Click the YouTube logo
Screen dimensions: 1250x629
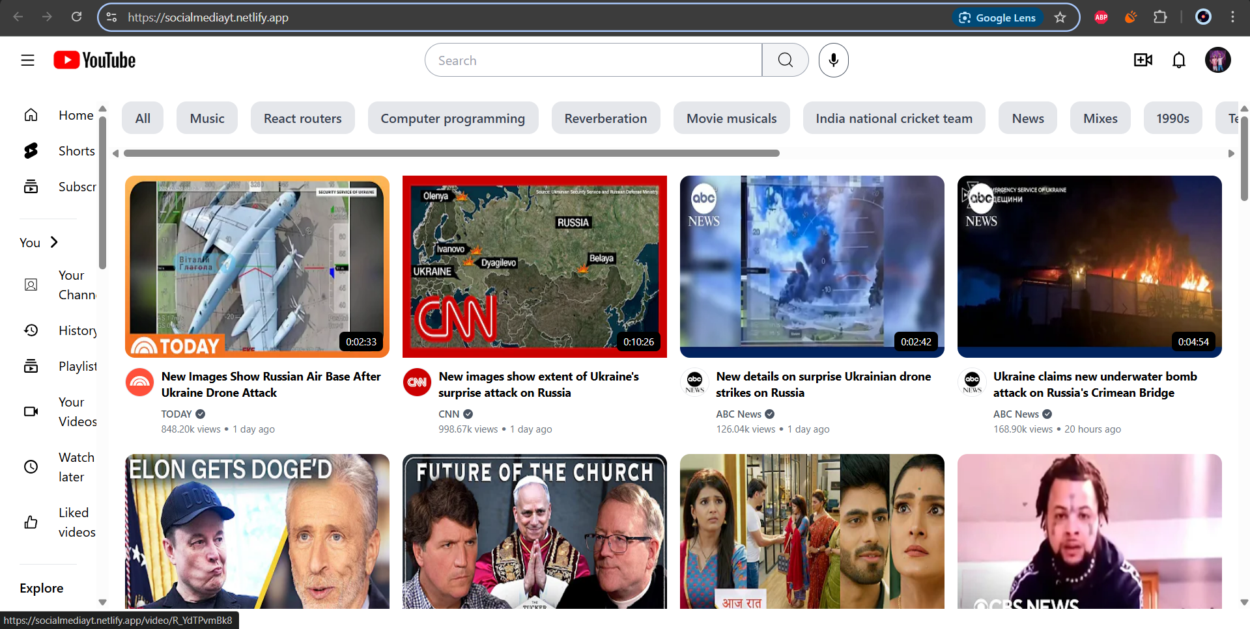94,60
